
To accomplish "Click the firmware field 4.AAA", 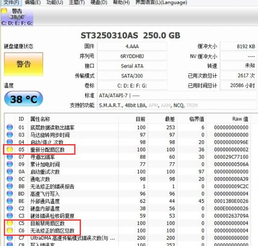I will pyautogui.click(x=132, y=46).
